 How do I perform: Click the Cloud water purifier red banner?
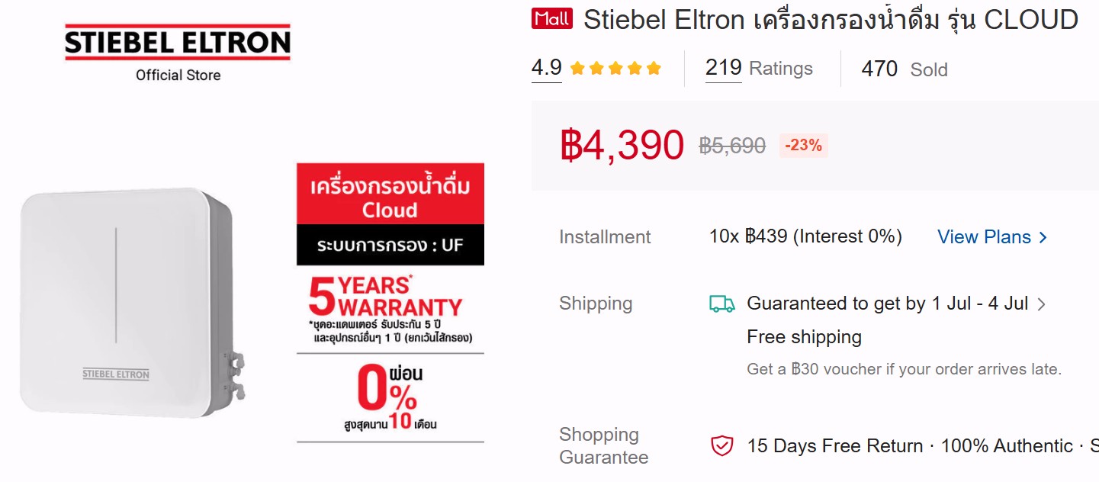pos(390,193)
